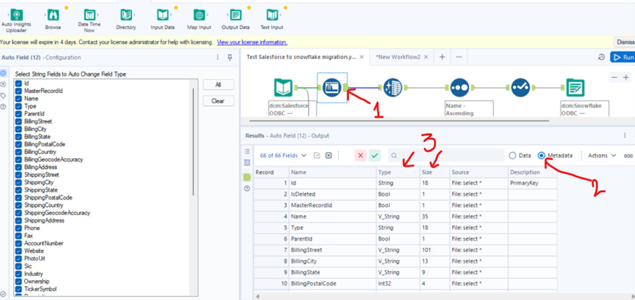635x300 pixels.
Task: Switch to the New Workflow2 tab
Action: 398,57
